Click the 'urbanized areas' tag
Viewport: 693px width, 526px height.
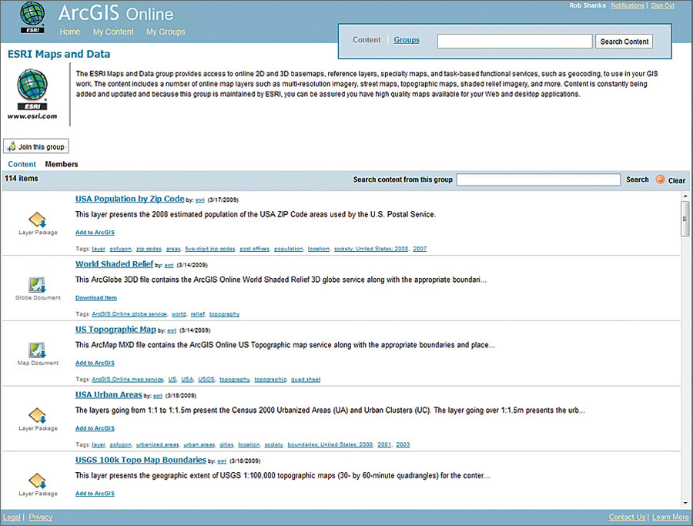(157, 444)
